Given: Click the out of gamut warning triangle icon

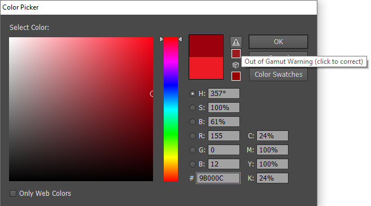Looking at the screenshot, I should (x=236, y=42).
